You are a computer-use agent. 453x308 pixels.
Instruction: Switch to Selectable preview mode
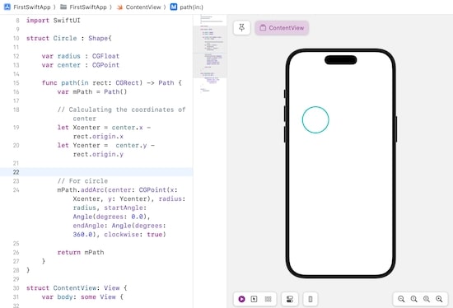pyautogui.click(x=254, y=299)
